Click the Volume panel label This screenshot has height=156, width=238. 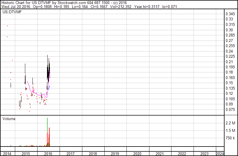[9, 119]
